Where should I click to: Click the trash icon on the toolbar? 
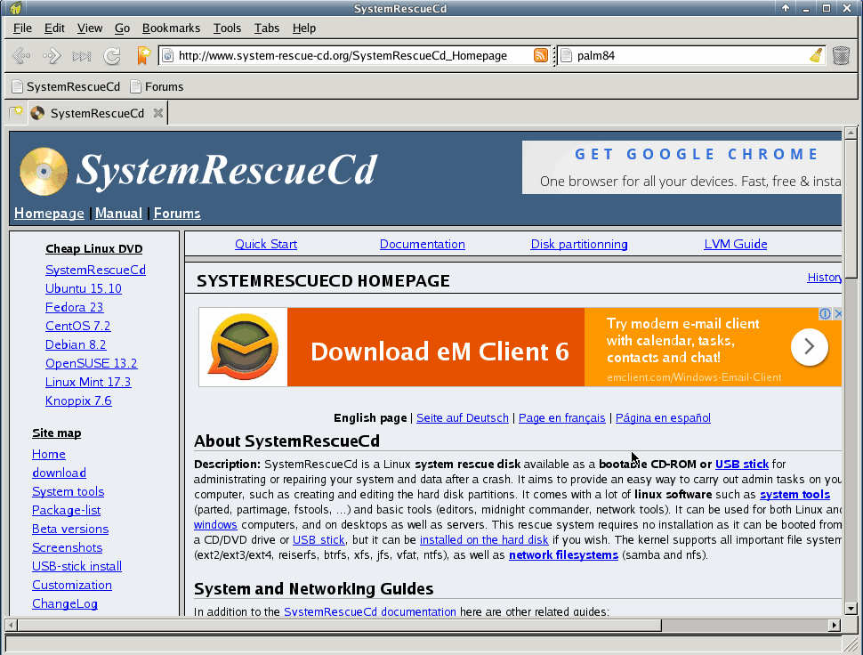coord(840,55)
